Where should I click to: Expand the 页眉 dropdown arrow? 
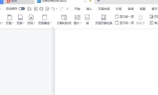(x=13, y=23)
